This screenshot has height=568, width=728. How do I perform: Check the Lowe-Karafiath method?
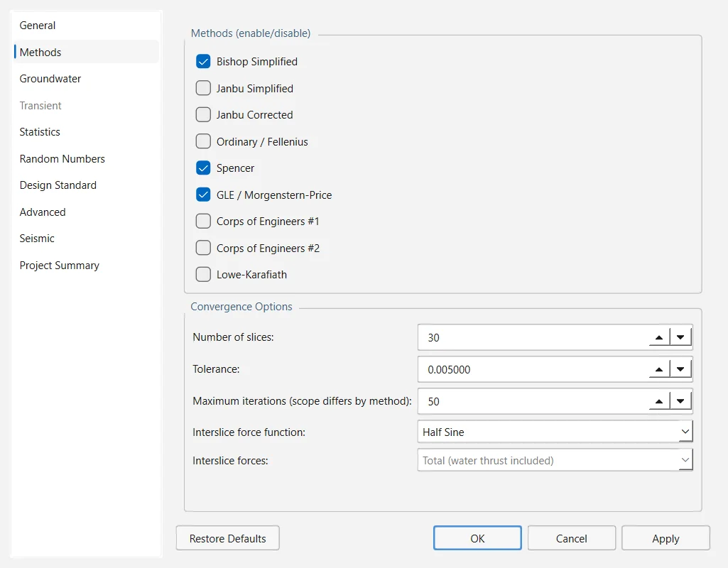pyautogui.click(x=203, y=275)
